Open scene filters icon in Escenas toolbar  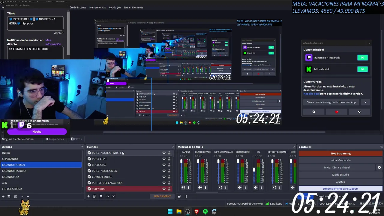pyautogui.click(x=16, y=196)
